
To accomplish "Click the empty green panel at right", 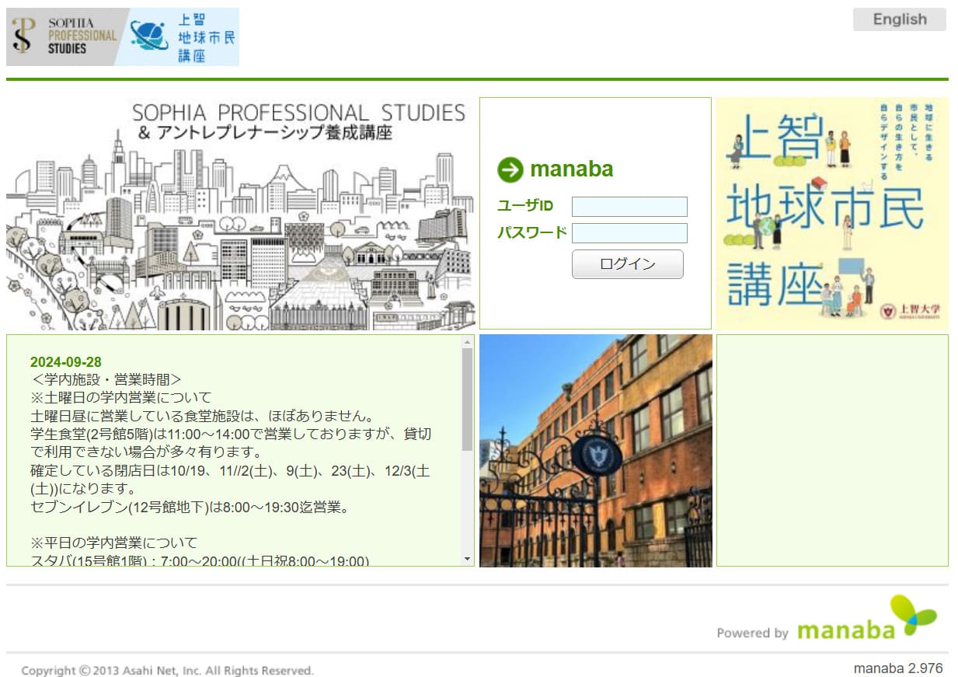I will click(x=831, y=451).
